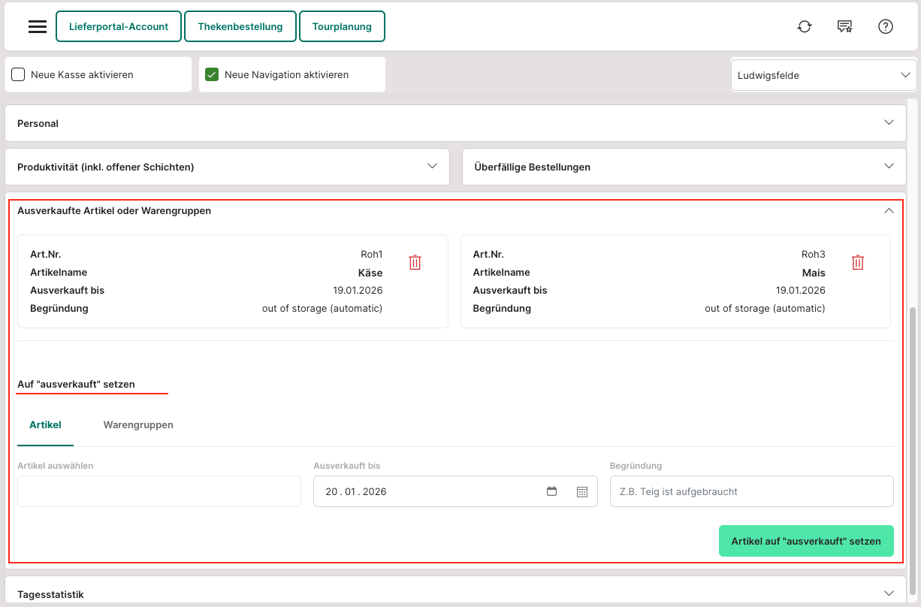Open the Tourplanung button
Viewport: 921px width, 607px height.
click(342, 27)
